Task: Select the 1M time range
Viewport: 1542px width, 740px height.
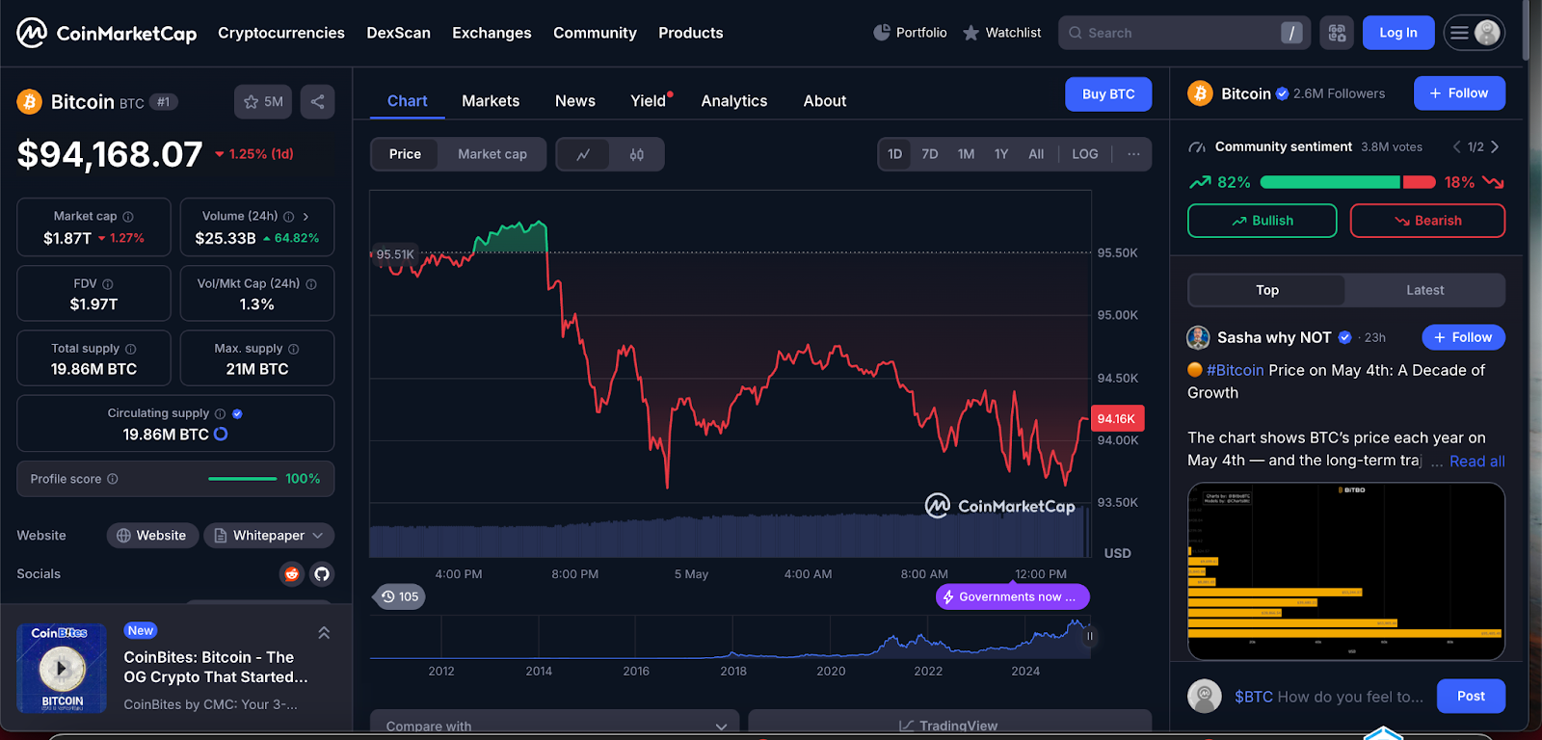Action: [966, 154]
